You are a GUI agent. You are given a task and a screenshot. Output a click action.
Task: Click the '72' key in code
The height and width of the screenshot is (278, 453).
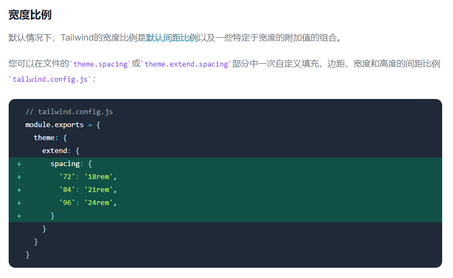(67, 176)
